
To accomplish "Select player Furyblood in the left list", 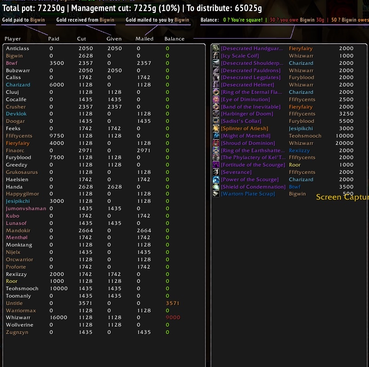I will tap(18, 157).
